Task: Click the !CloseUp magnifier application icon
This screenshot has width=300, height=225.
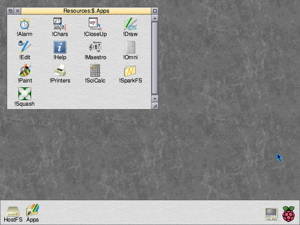Action: [x=95, y=24]
